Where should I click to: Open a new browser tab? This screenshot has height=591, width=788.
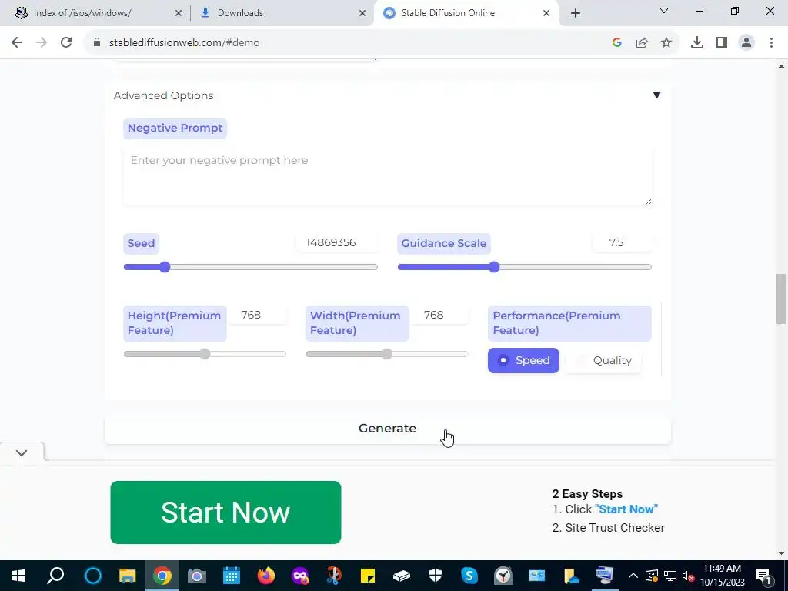576,13
